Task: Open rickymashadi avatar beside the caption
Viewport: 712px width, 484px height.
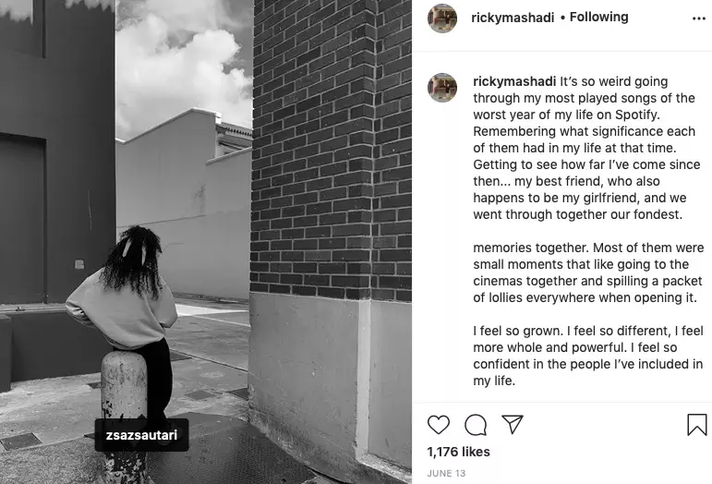Action: tap(442, 88)
